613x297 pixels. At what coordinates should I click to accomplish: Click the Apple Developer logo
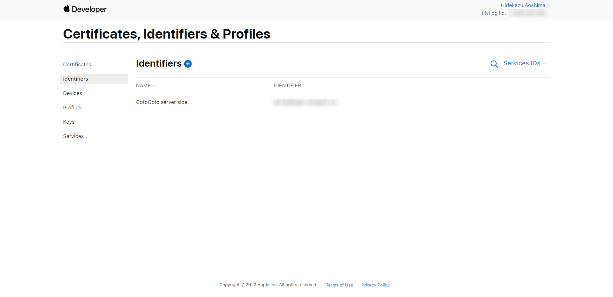(x=85, y=9)
